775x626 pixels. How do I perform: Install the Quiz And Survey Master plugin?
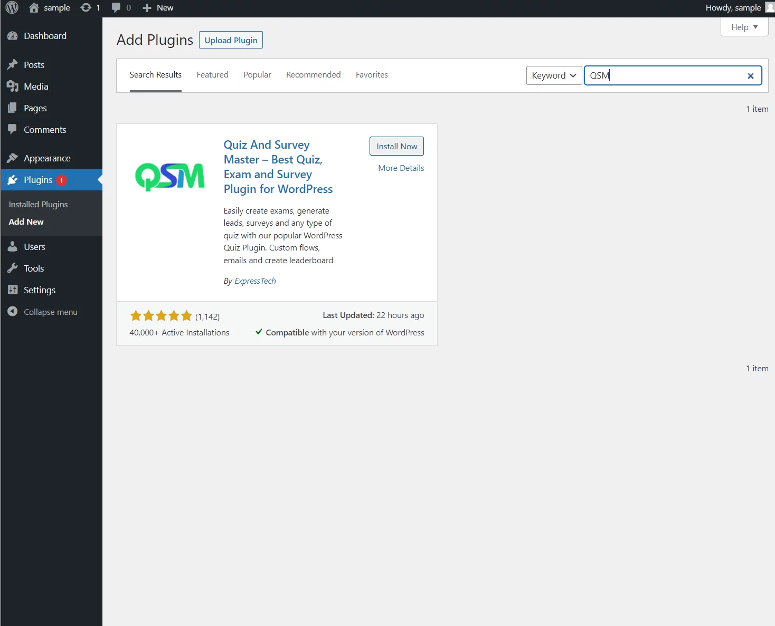click(396, 146)
